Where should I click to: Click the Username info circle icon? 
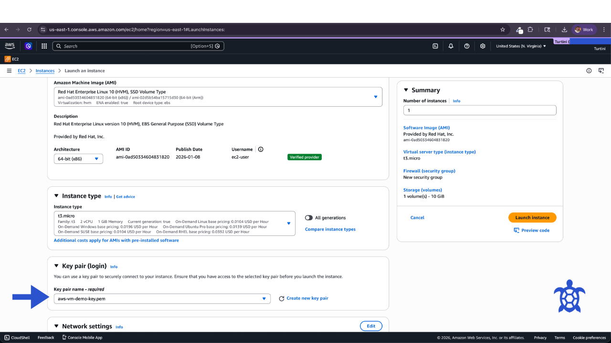pyautogui.click(x=261, y=149)
